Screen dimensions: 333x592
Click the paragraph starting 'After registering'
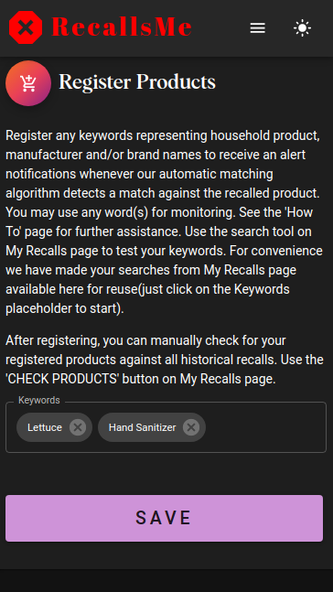tap(165, 361)
